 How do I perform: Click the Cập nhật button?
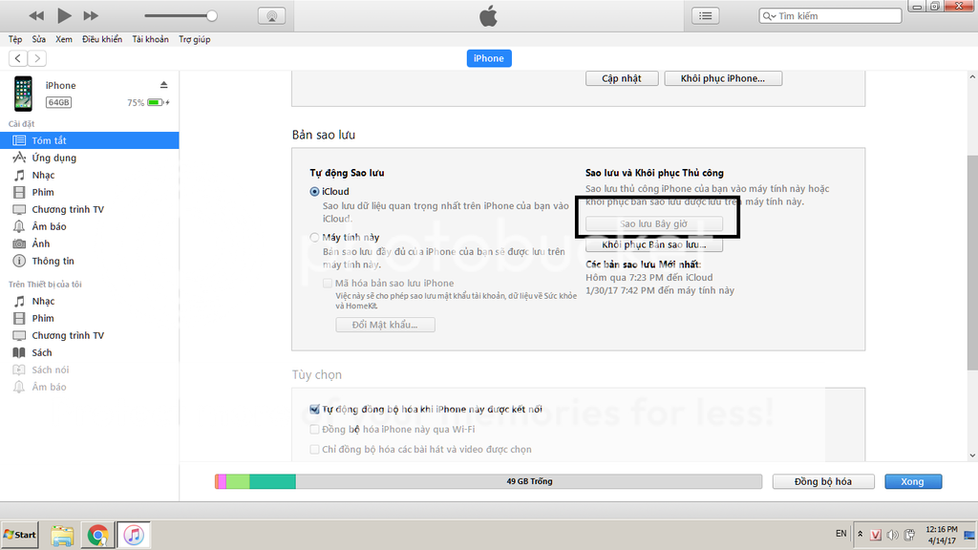point(622,78)
